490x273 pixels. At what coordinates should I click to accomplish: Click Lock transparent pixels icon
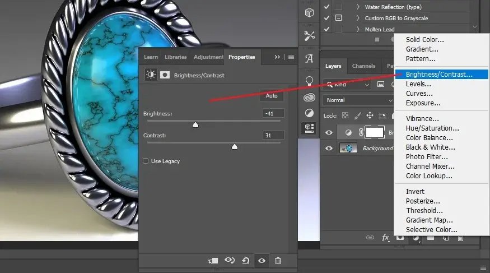click(345, 115)
